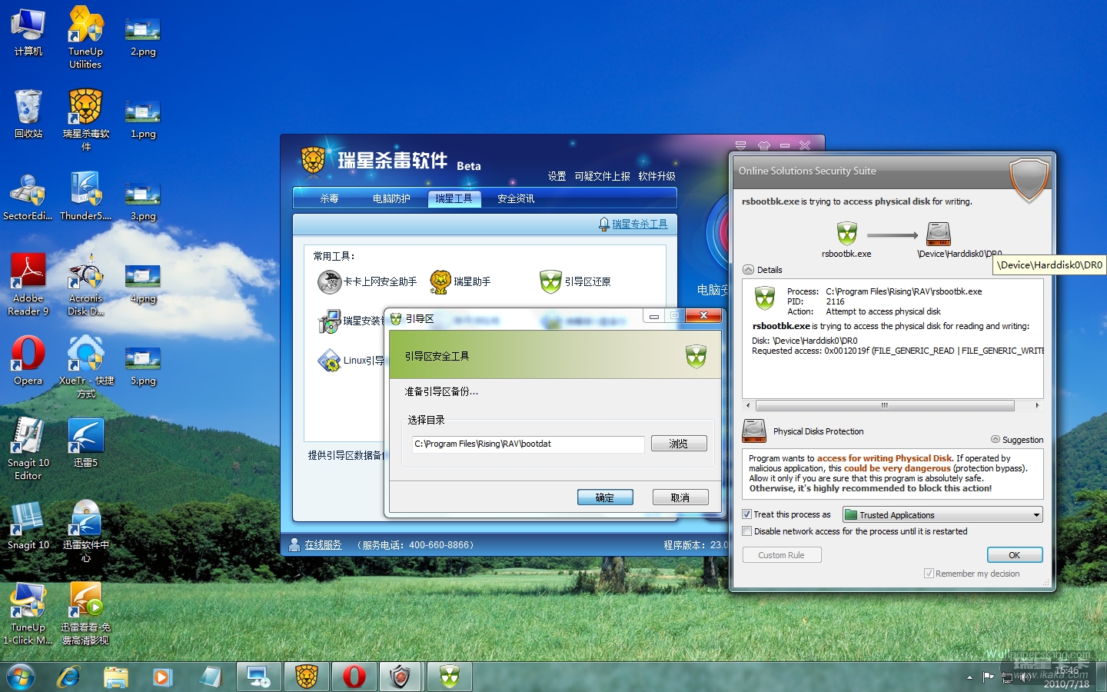This screenshot has width=1107, height=692.
Task: Open the 瑞星专杀工具 link
Action: (x=640, y=225)
